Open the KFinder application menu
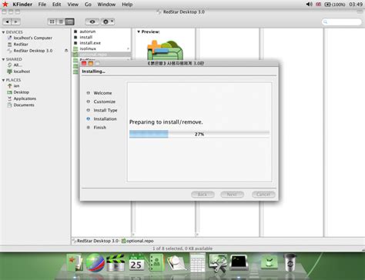Viewport: 365px width, 280px height. click(22, 5)
